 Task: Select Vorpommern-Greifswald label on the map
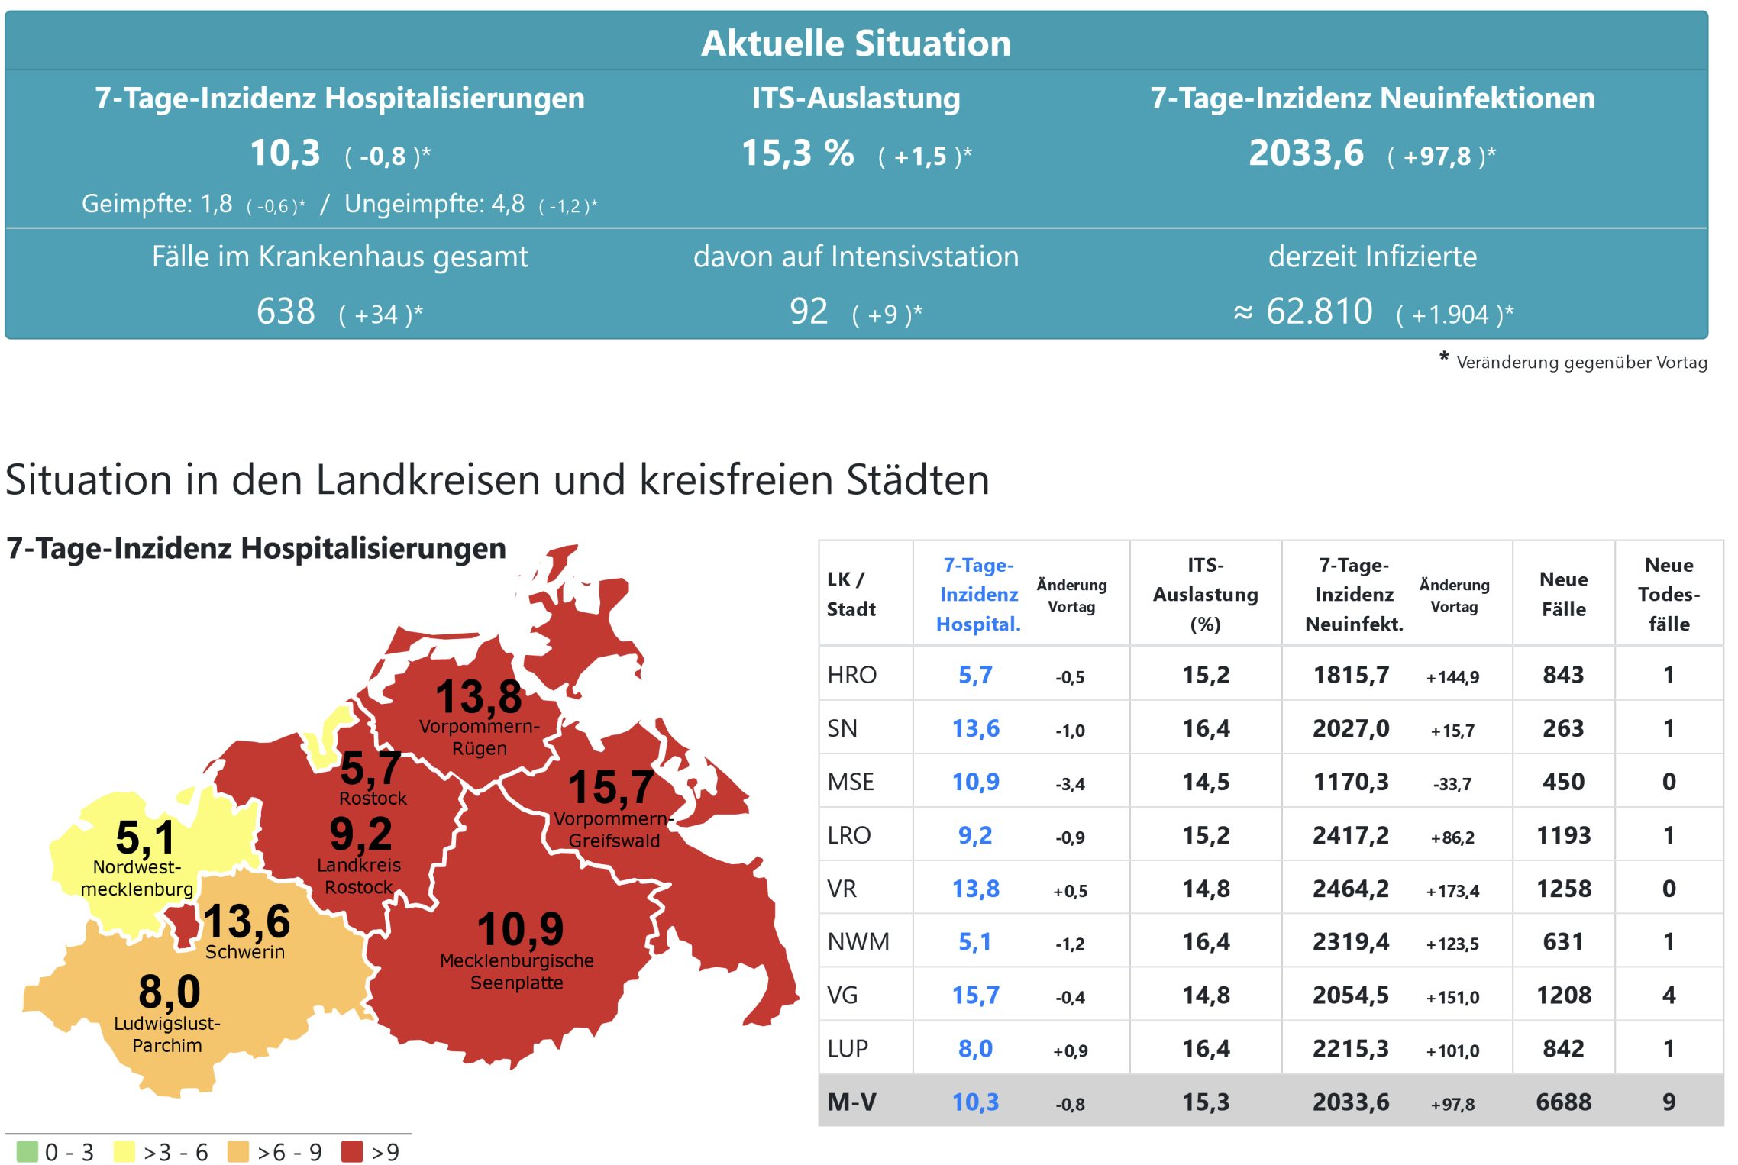[x=613, y=829]
